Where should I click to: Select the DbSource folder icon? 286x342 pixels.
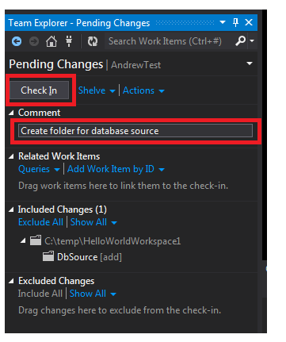pyautogui.click(x=48, y=256)
